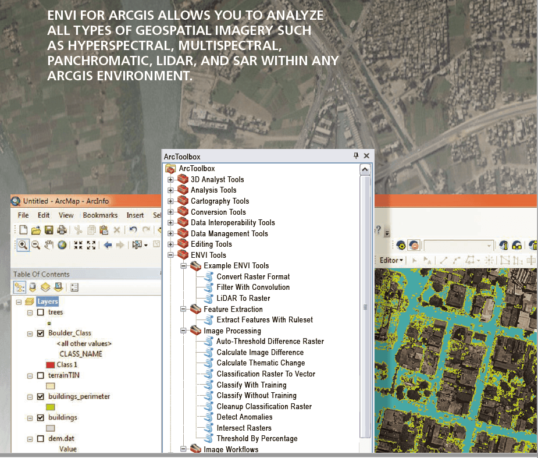The width and height of the screenshot is (538, 458).
Task: Select the Zoom Out tool
Action: (x=35, y=245)
